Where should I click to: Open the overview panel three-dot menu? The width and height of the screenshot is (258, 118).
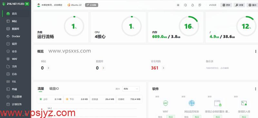click(x=255, y=51)
